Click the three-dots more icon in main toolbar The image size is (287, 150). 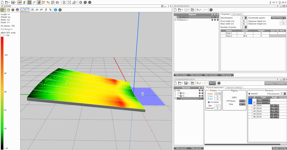(90, 2)
